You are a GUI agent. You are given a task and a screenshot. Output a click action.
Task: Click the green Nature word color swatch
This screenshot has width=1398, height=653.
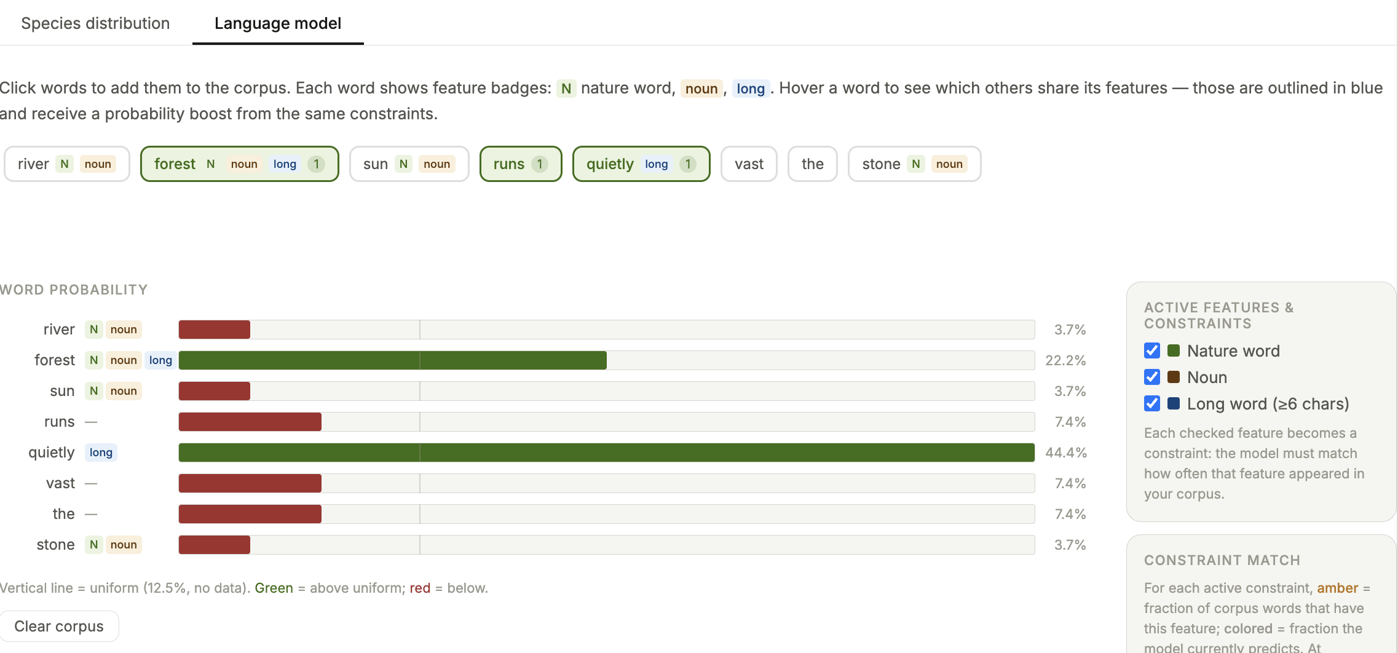click(1173, 350)
